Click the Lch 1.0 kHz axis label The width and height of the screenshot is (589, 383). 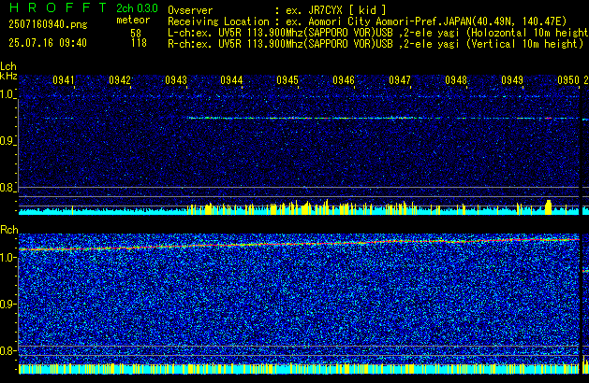tap(7, 94)
